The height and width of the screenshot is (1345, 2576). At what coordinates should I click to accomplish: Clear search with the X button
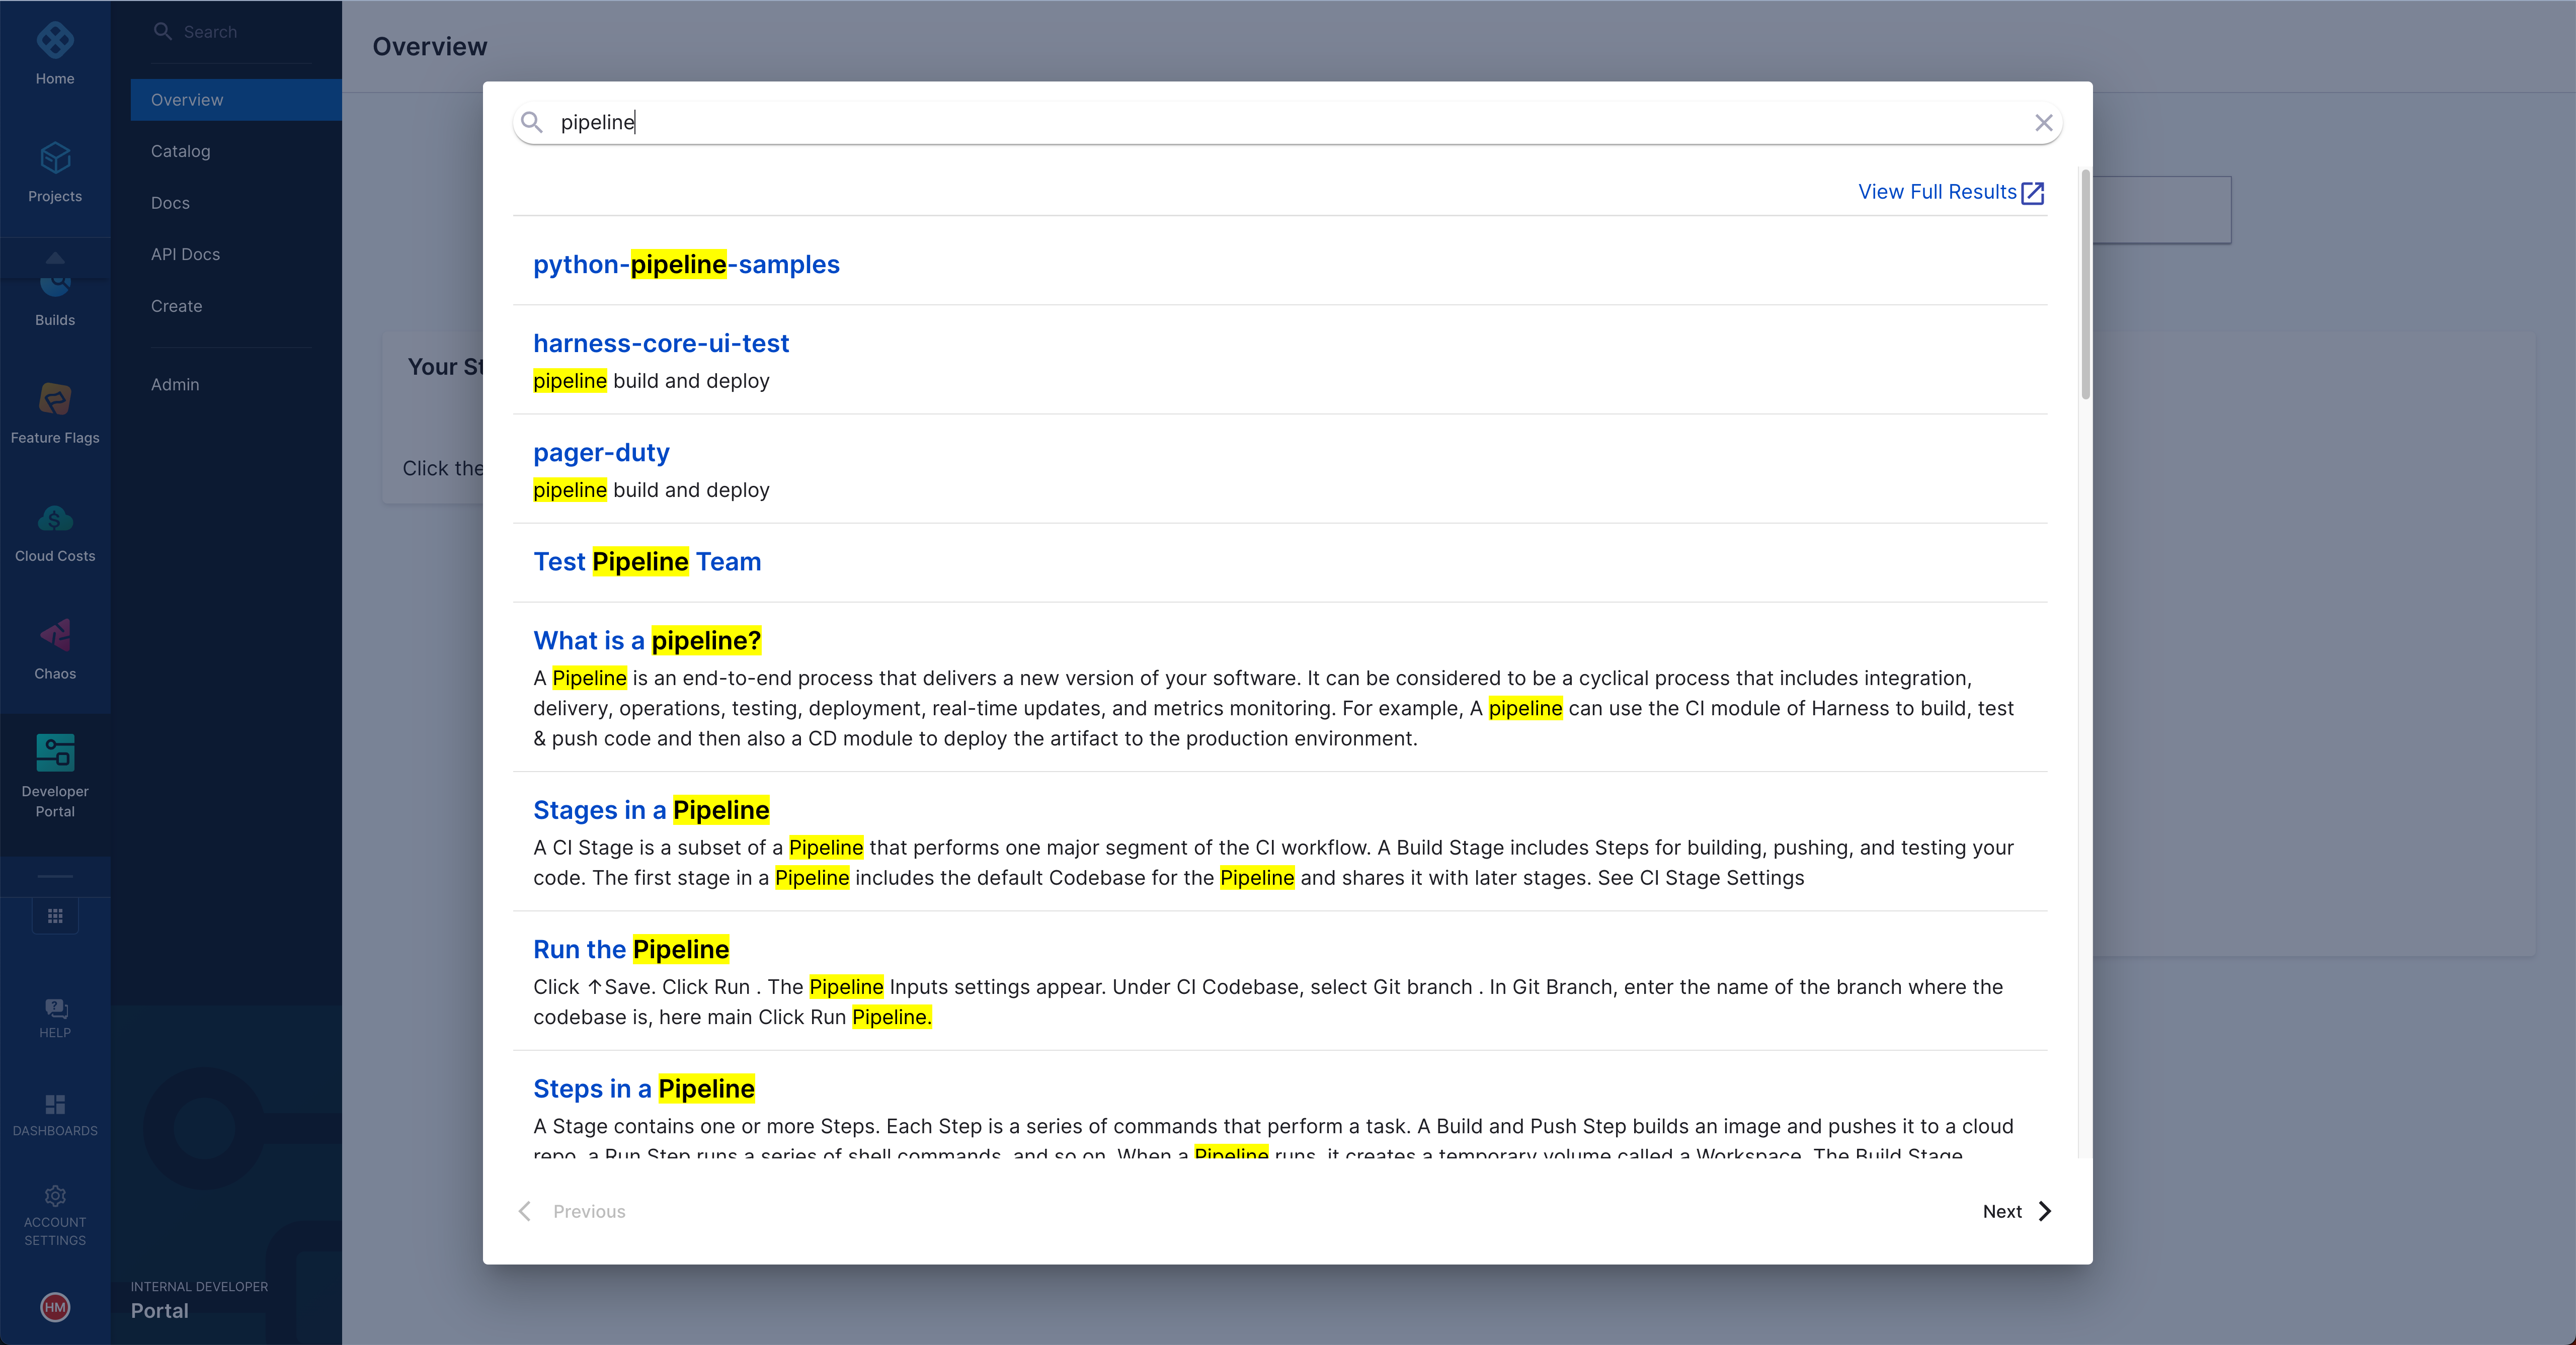click(2043, 123)
